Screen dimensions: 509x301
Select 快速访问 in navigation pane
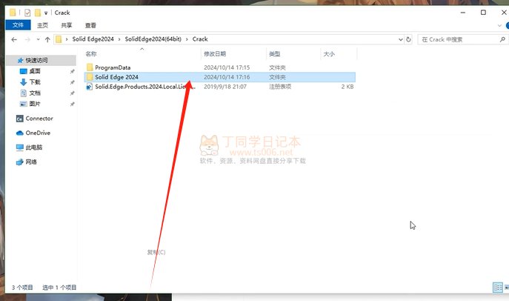point(41,60)
